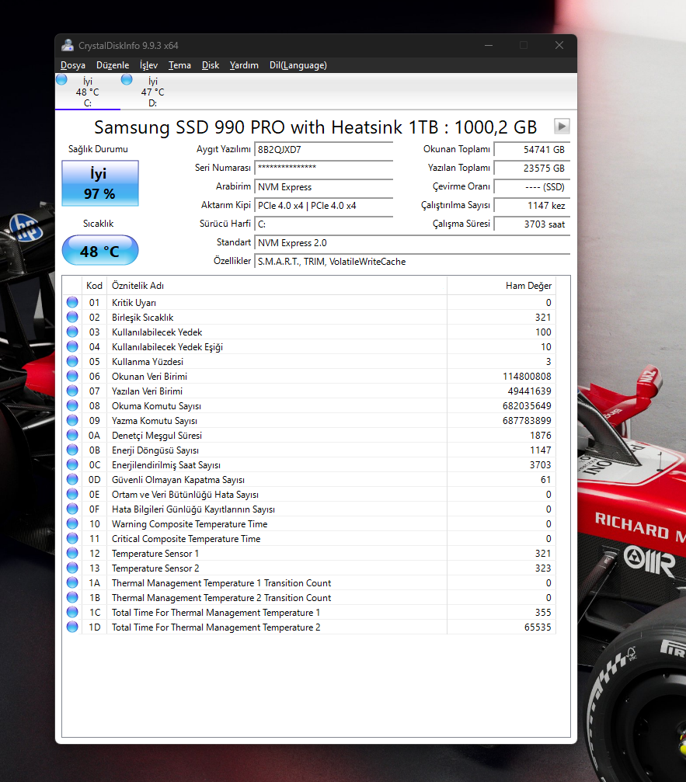Click the masked Seri Numarası field

click(324, 168)
